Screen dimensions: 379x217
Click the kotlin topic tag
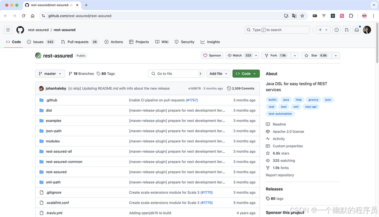[273, 100]
